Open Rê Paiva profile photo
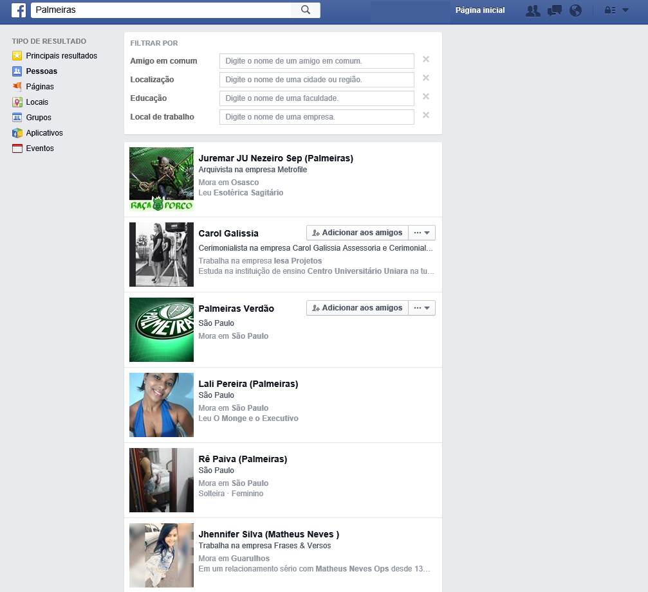Viewport: 648px width, 592px height. tap(161, 480)
